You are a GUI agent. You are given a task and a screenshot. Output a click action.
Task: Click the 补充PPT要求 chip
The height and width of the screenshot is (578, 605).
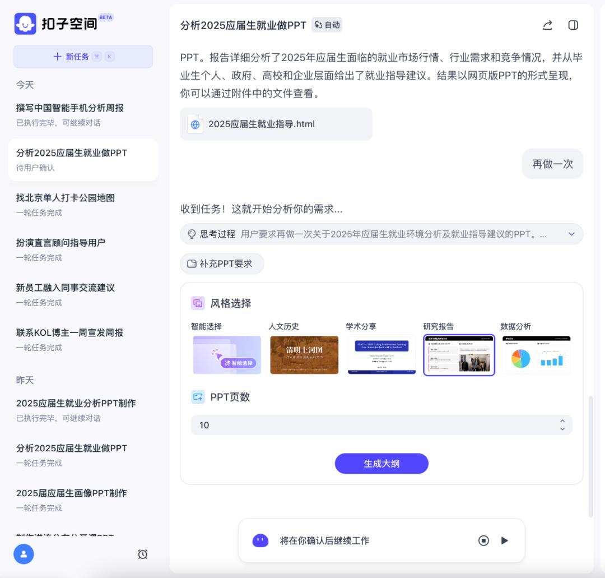[x=222, y=263]
